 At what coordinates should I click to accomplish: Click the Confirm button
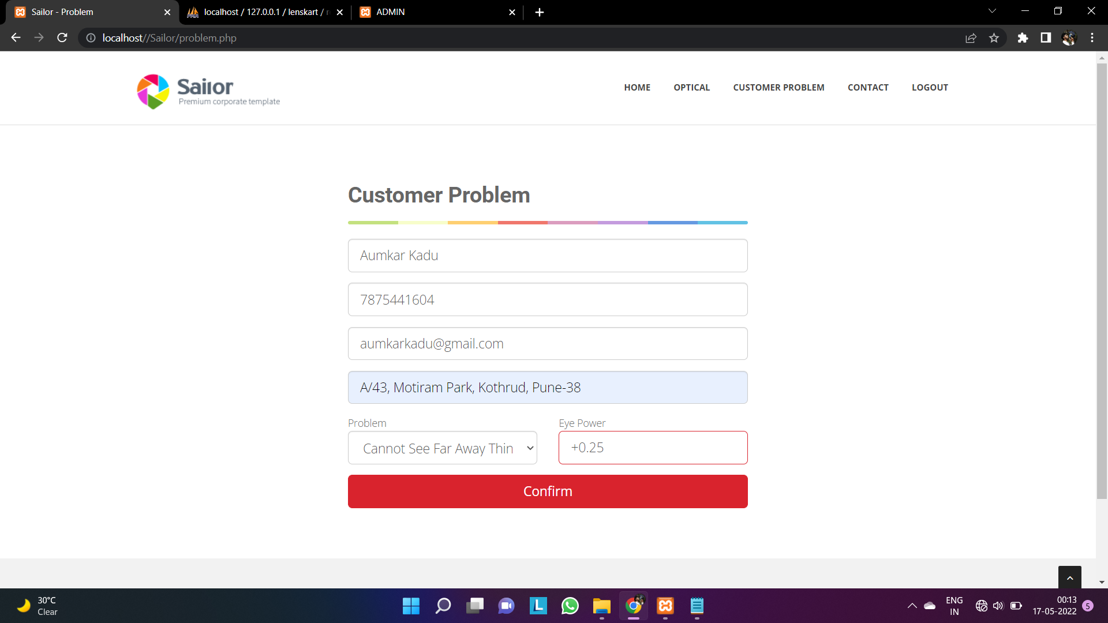(548, 491)
